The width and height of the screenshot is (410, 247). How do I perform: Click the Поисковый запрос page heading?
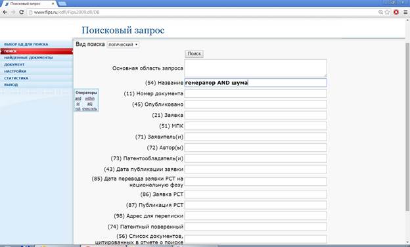(123, 30)
